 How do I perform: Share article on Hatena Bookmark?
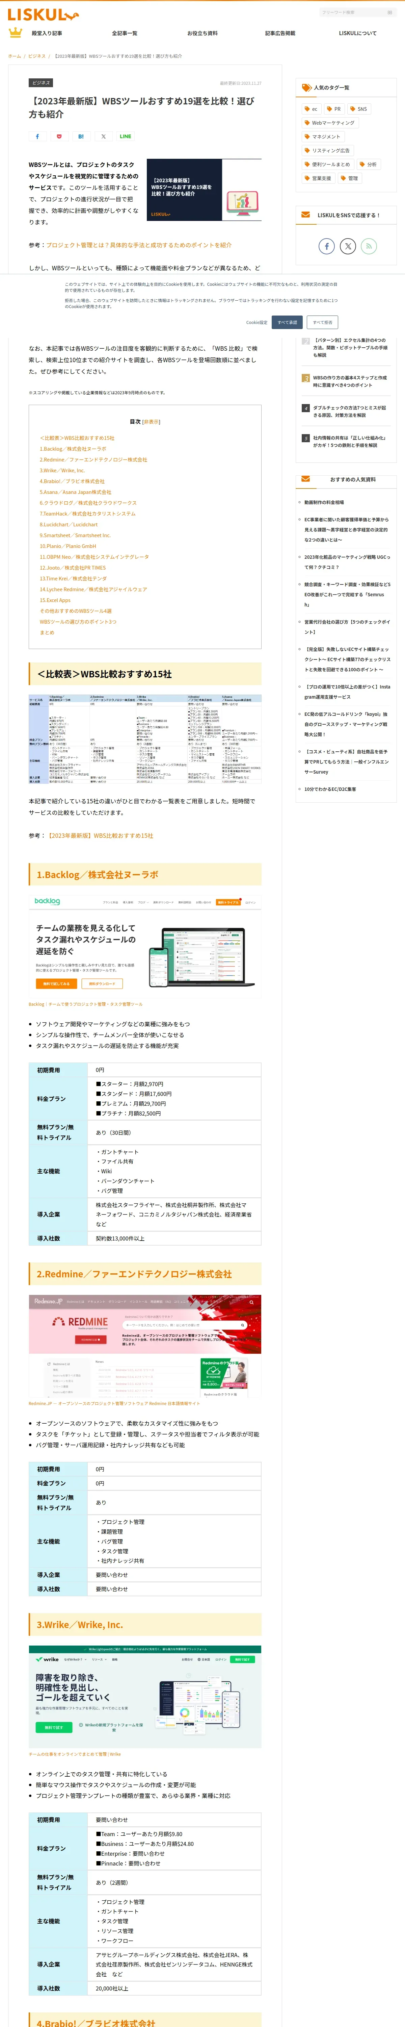81,136
